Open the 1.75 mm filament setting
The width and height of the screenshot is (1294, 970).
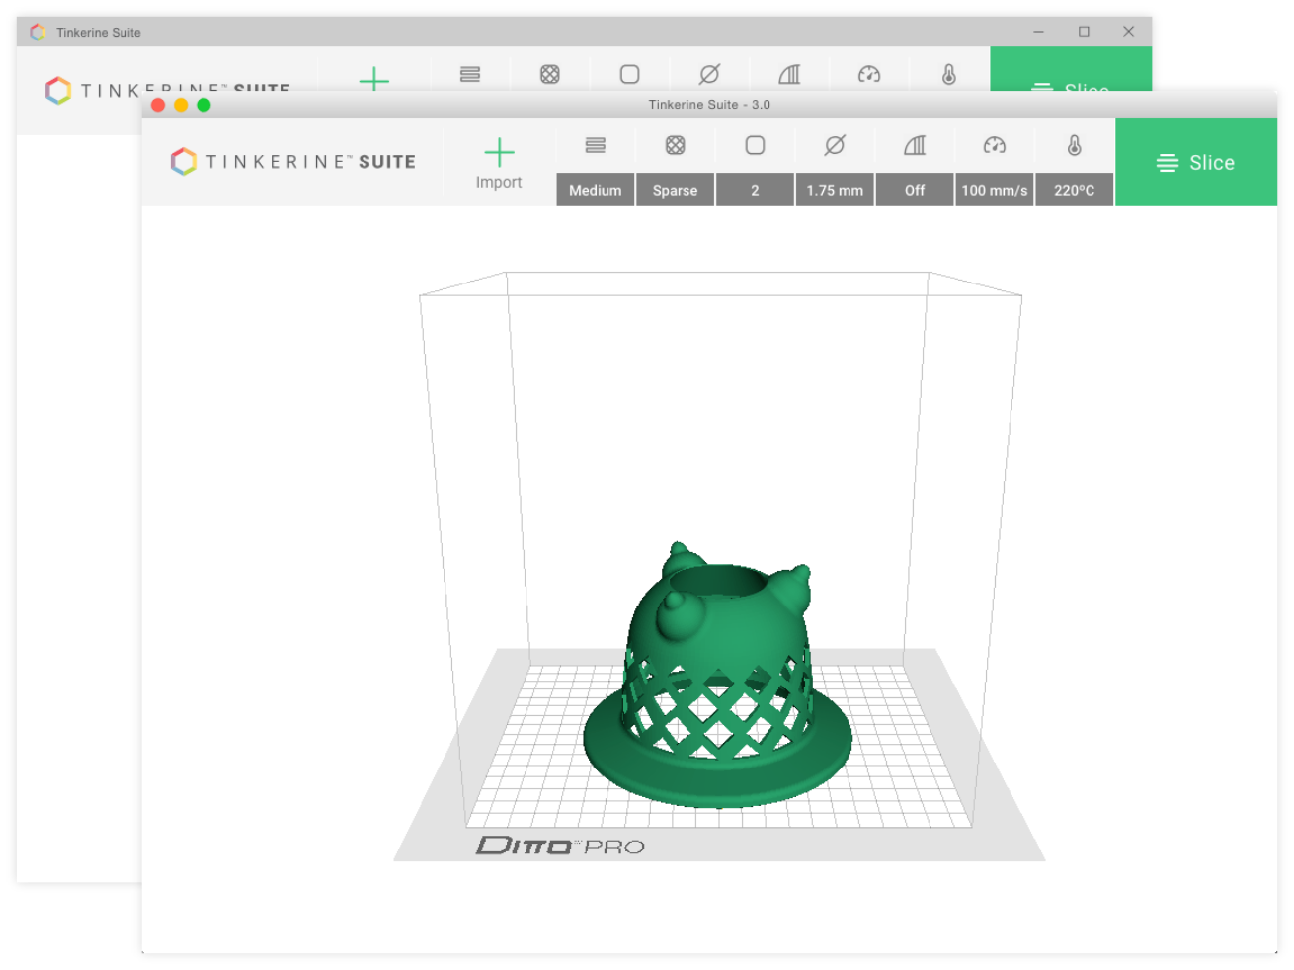pyautogui.click(x=835, y=190)
